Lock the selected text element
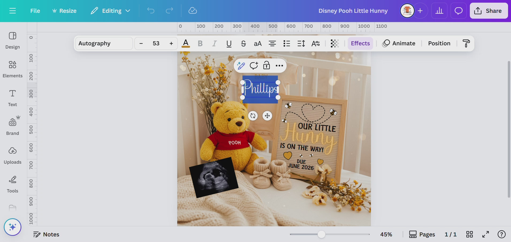Viewport: 511px width, 242px height. pyautogui.click(x=266, y=66)
